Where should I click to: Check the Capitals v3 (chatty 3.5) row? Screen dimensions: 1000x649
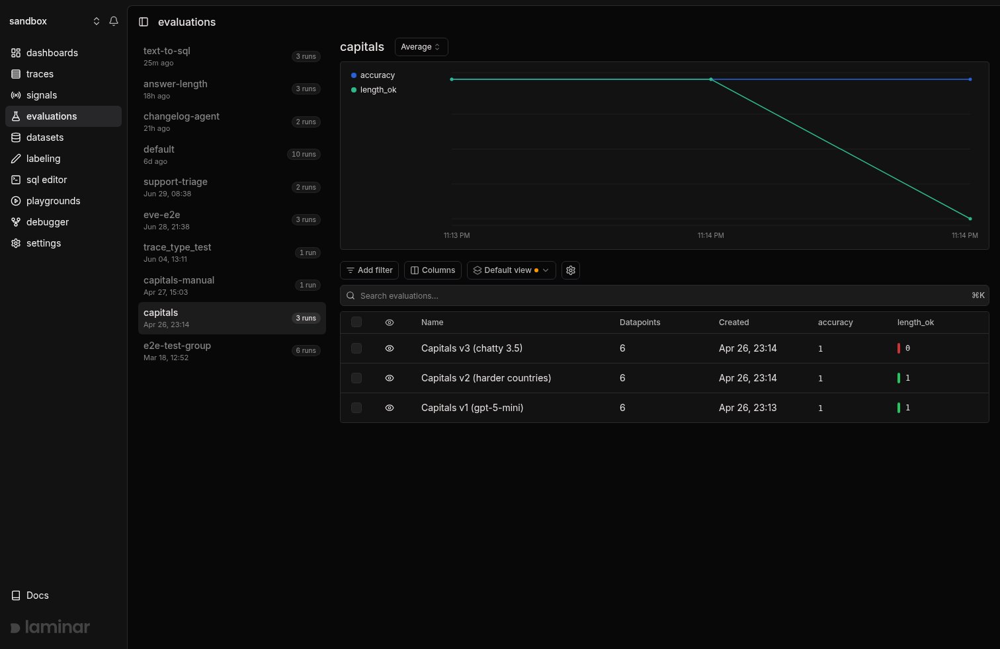356,348
